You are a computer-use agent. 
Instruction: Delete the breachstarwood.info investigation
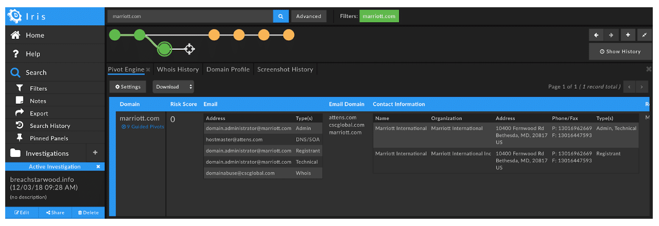[x=88, y=213]
